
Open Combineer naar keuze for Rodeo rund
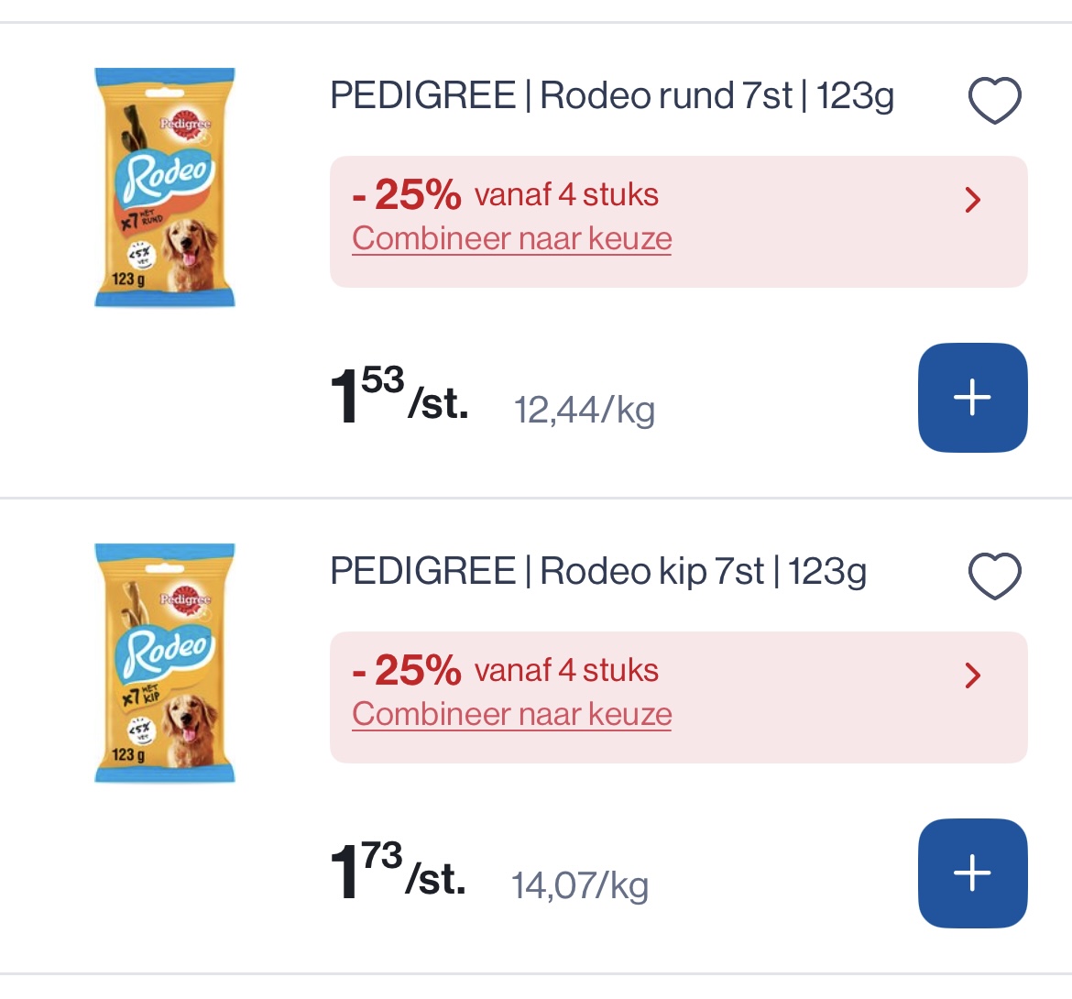click(511, 237)
